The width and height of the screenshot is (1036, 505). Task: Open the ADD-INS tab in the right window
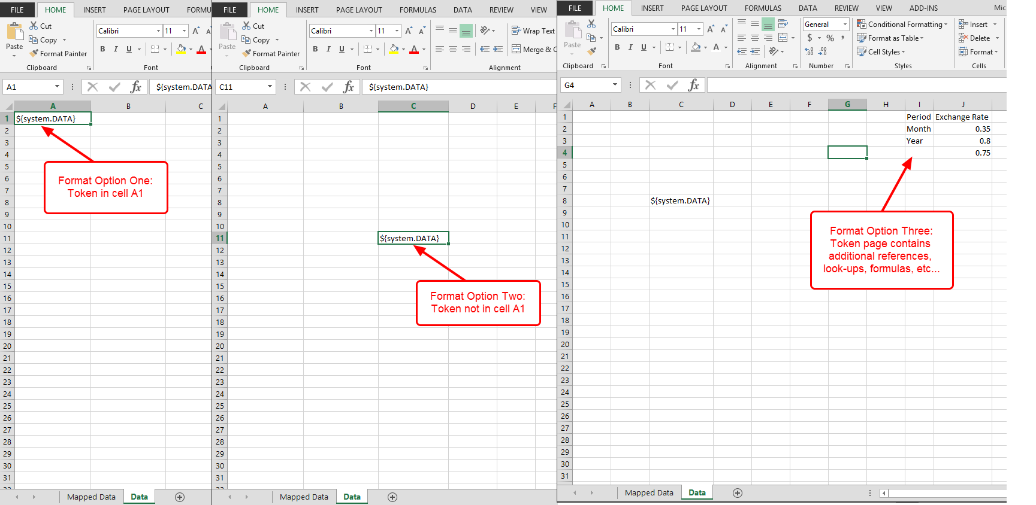[x=924, y=8]
